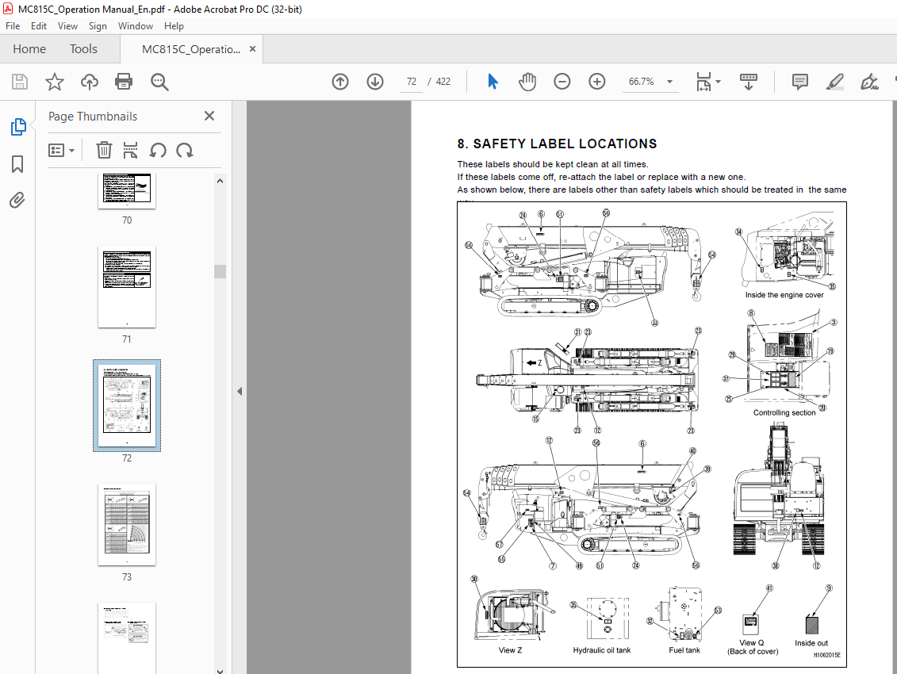897x674 pixels.
Task: Click the 'Inside out' caption
Action: (x=811, y=643)
